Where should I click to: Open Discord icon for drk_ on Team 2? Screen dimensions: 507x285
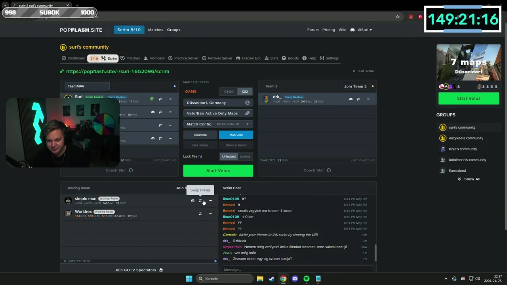pyautogui.click(x=351, y=99)
